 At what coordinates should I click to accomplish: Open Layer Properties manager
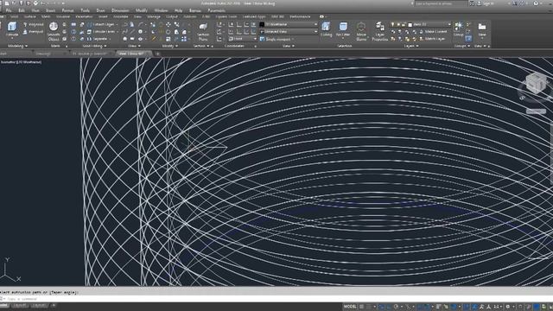380,31
